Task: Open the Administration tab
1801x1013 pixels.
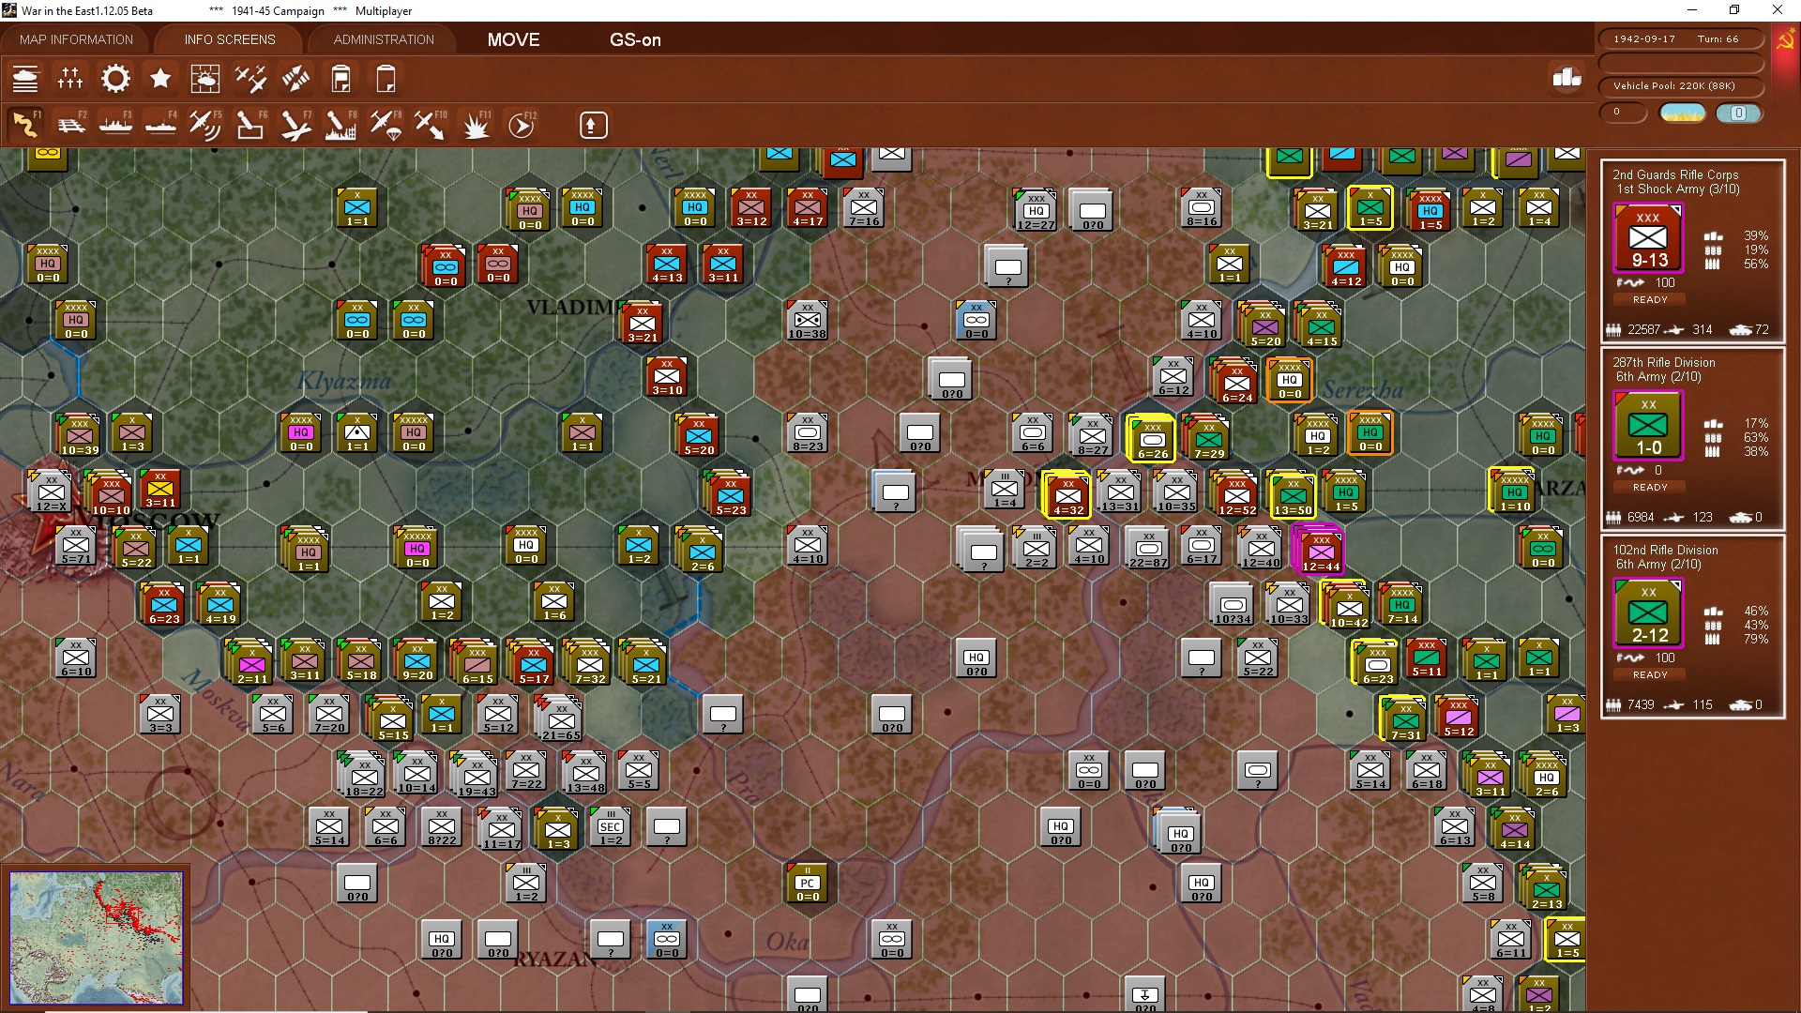Action: coord(384,39)
